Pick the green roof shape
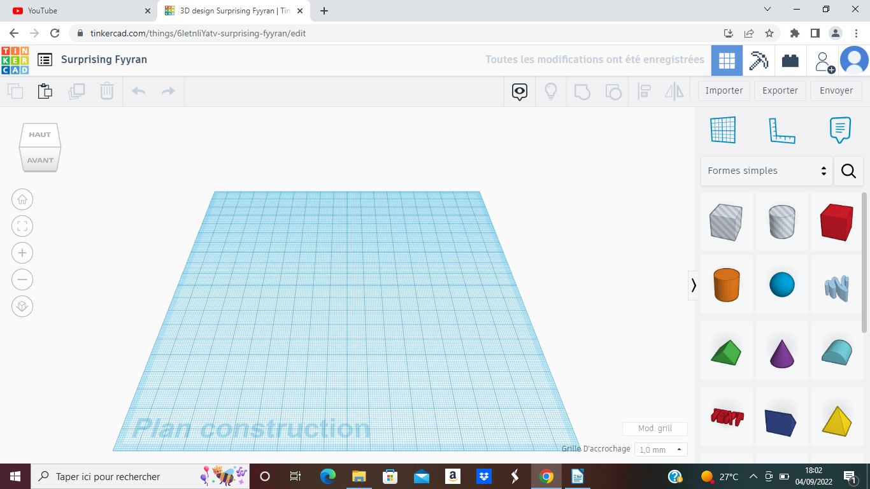This screenshot has height=489, width=870. [x=726, y=351]
